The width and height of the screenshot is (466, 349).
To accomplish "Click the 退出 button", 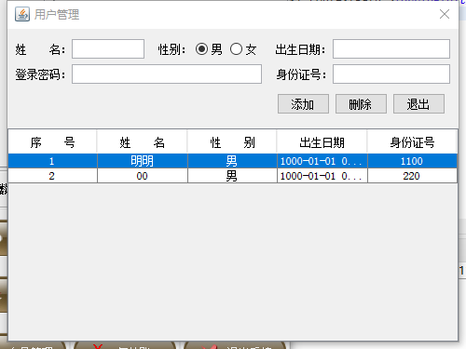I will [x=418, y=104].
